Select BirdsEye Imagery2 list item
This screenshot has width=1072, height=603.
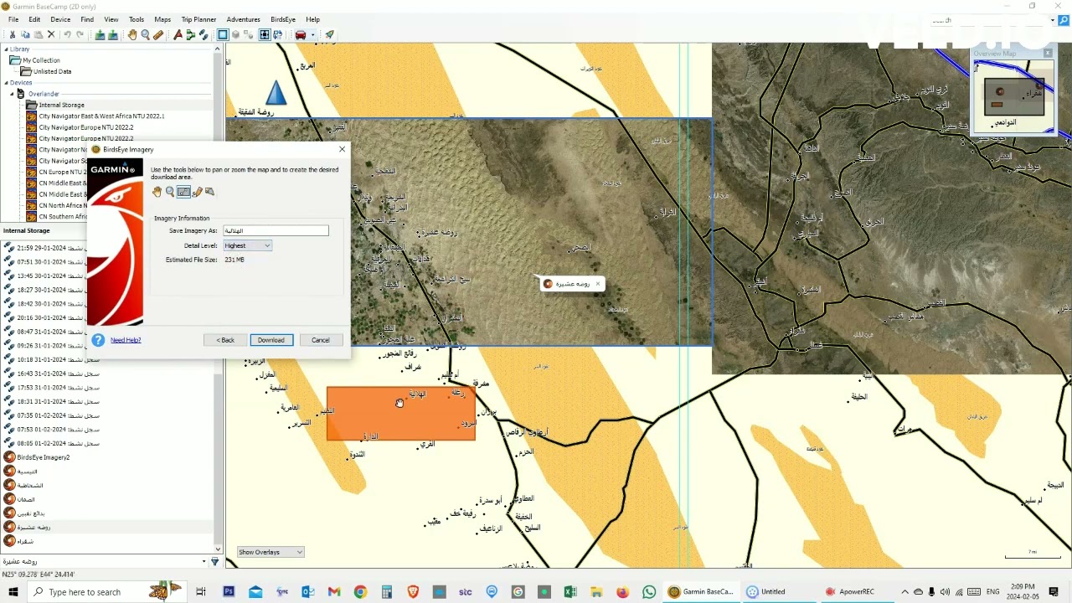click(44, 457)
